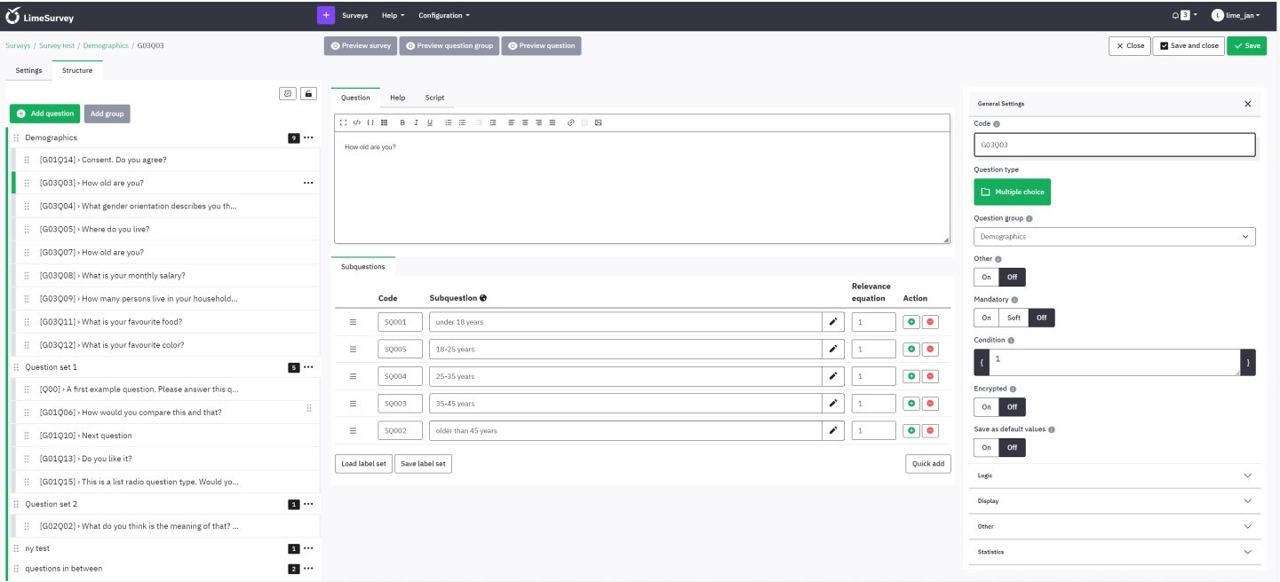Image resolution: width=1280 pixels, height=582 pixels.
Task: Add a new subquestion below '18-25 years'
Action: point(910,348)
